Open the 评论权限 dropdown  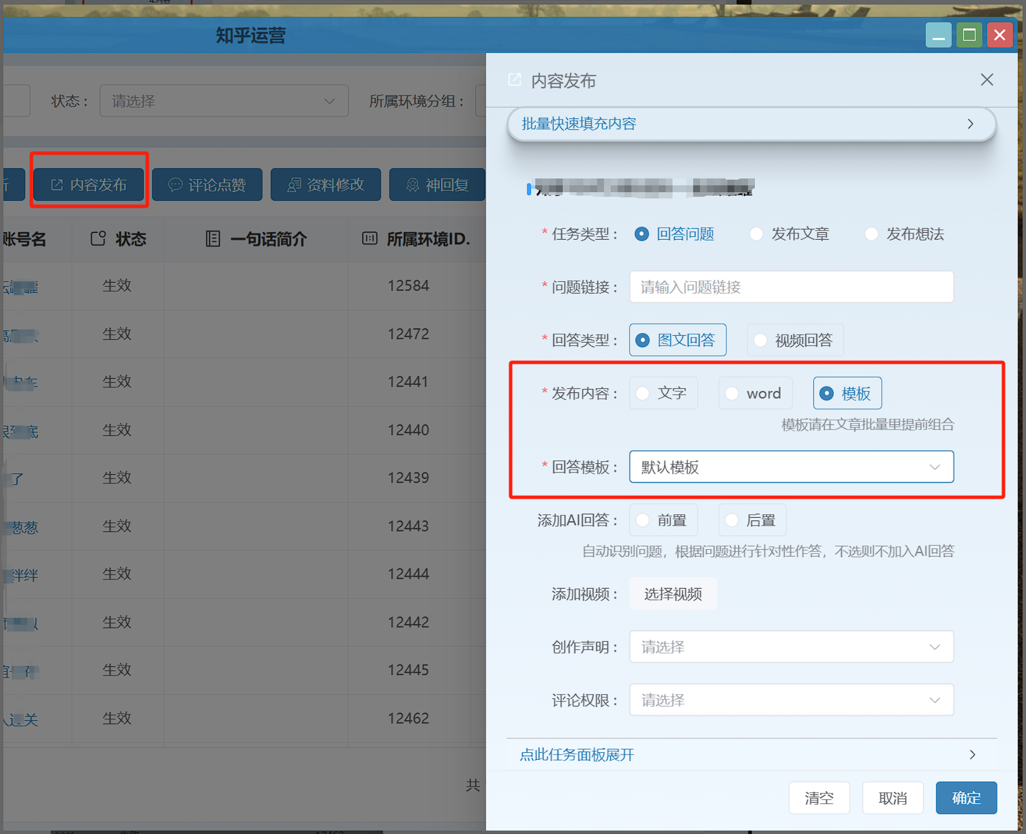coord(792,700)
